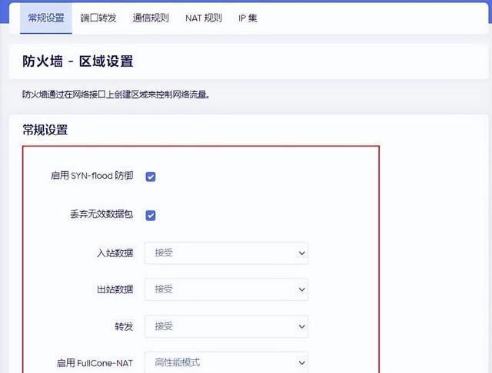The image size is (492, 373).
Task: Select the IP 集 tab
Action: pyautogui.click(x=248, y=18)
